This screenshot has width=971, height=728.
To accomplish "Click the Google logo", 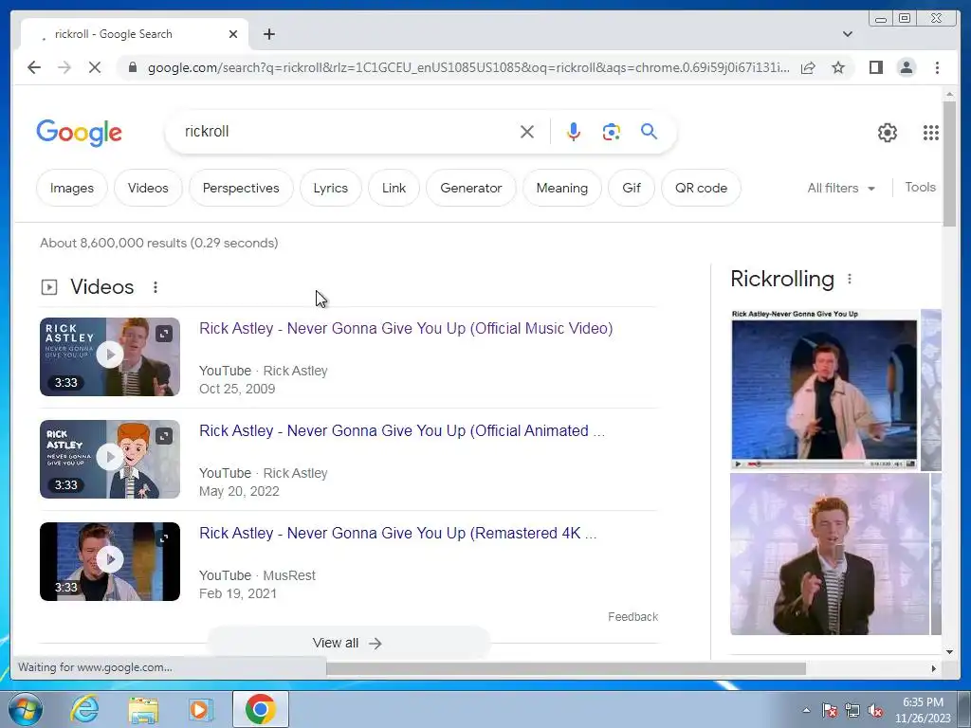I will (80, 133).
